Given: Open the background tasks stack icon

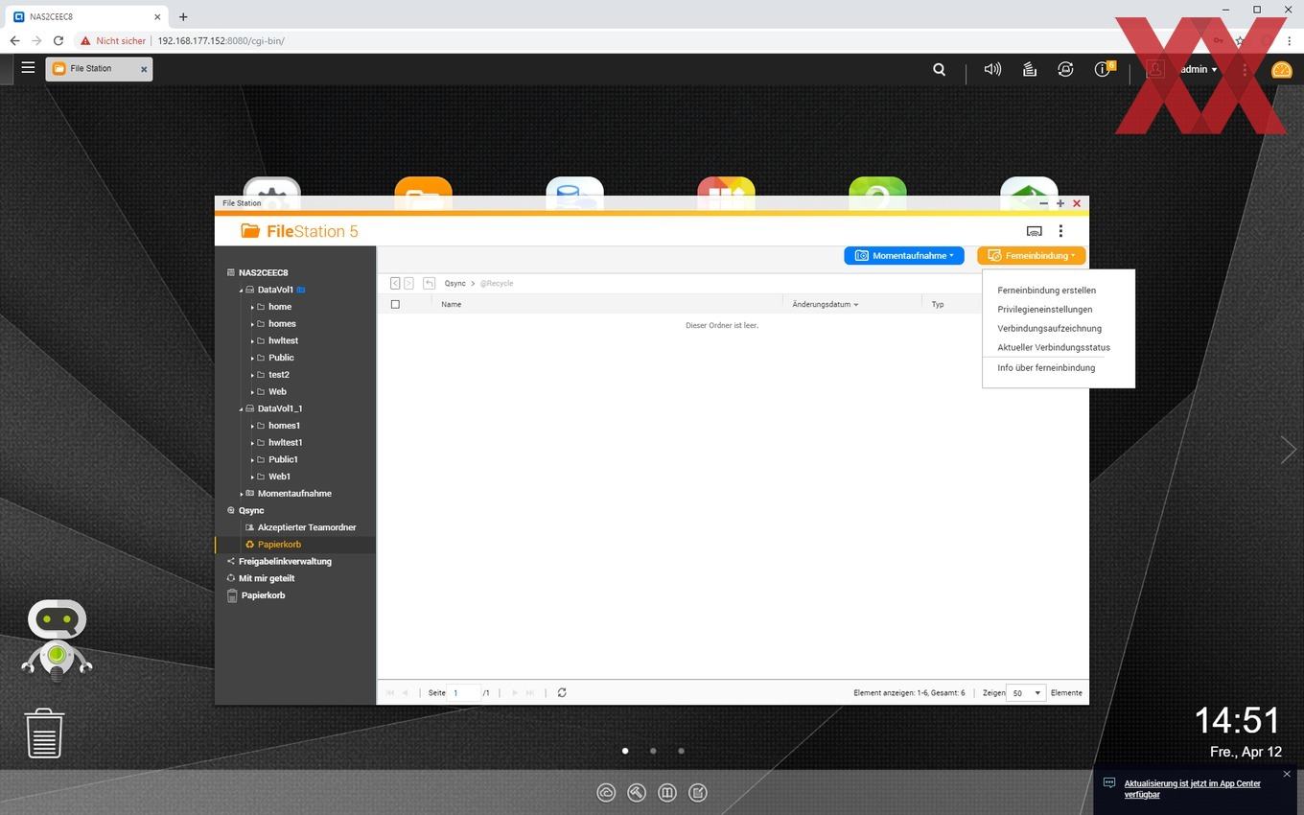Looking at the screenshot, I should pos(1029,69).
